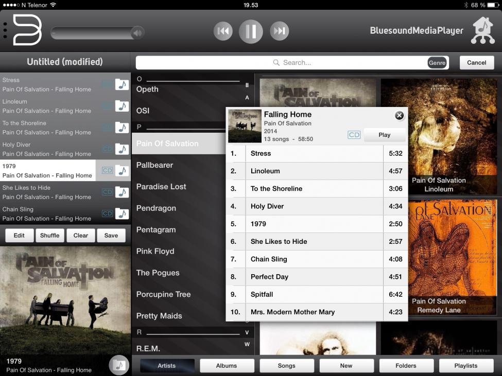Play track 7 Chain Sling in popup
Viewport: 502px width, 376px height.
click(x=317, y=259)
